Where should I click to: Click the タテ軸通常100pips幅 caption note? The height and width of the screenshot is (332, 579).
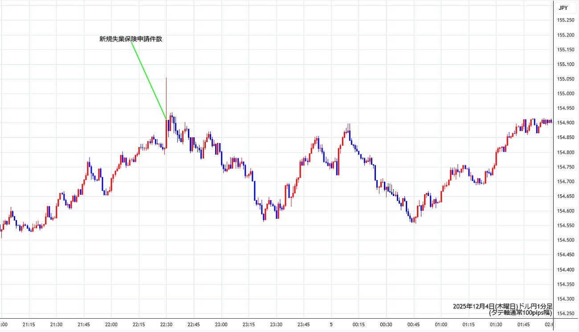[x=520, y=313]
